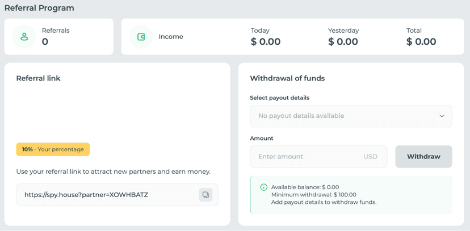Click the referral link URL text box
The width and height of the screenshot is (470, 231).
[x=117, y=195]
